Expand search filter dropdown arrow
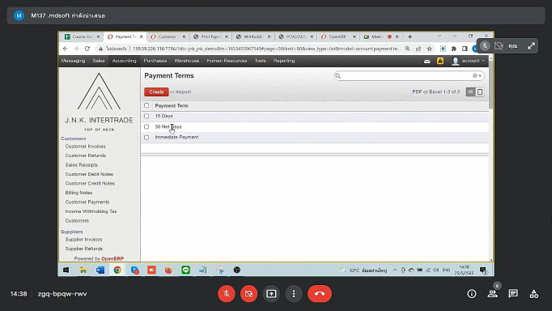This screenshot has width=552, height=311. tap(480, 75)
